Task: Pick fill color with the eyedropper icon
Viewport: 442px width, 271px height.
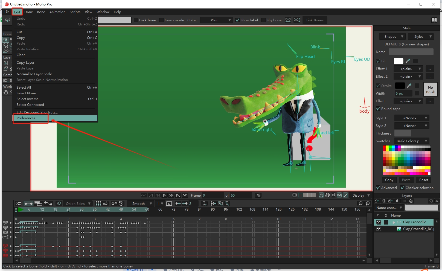Action: click(408, 61)
